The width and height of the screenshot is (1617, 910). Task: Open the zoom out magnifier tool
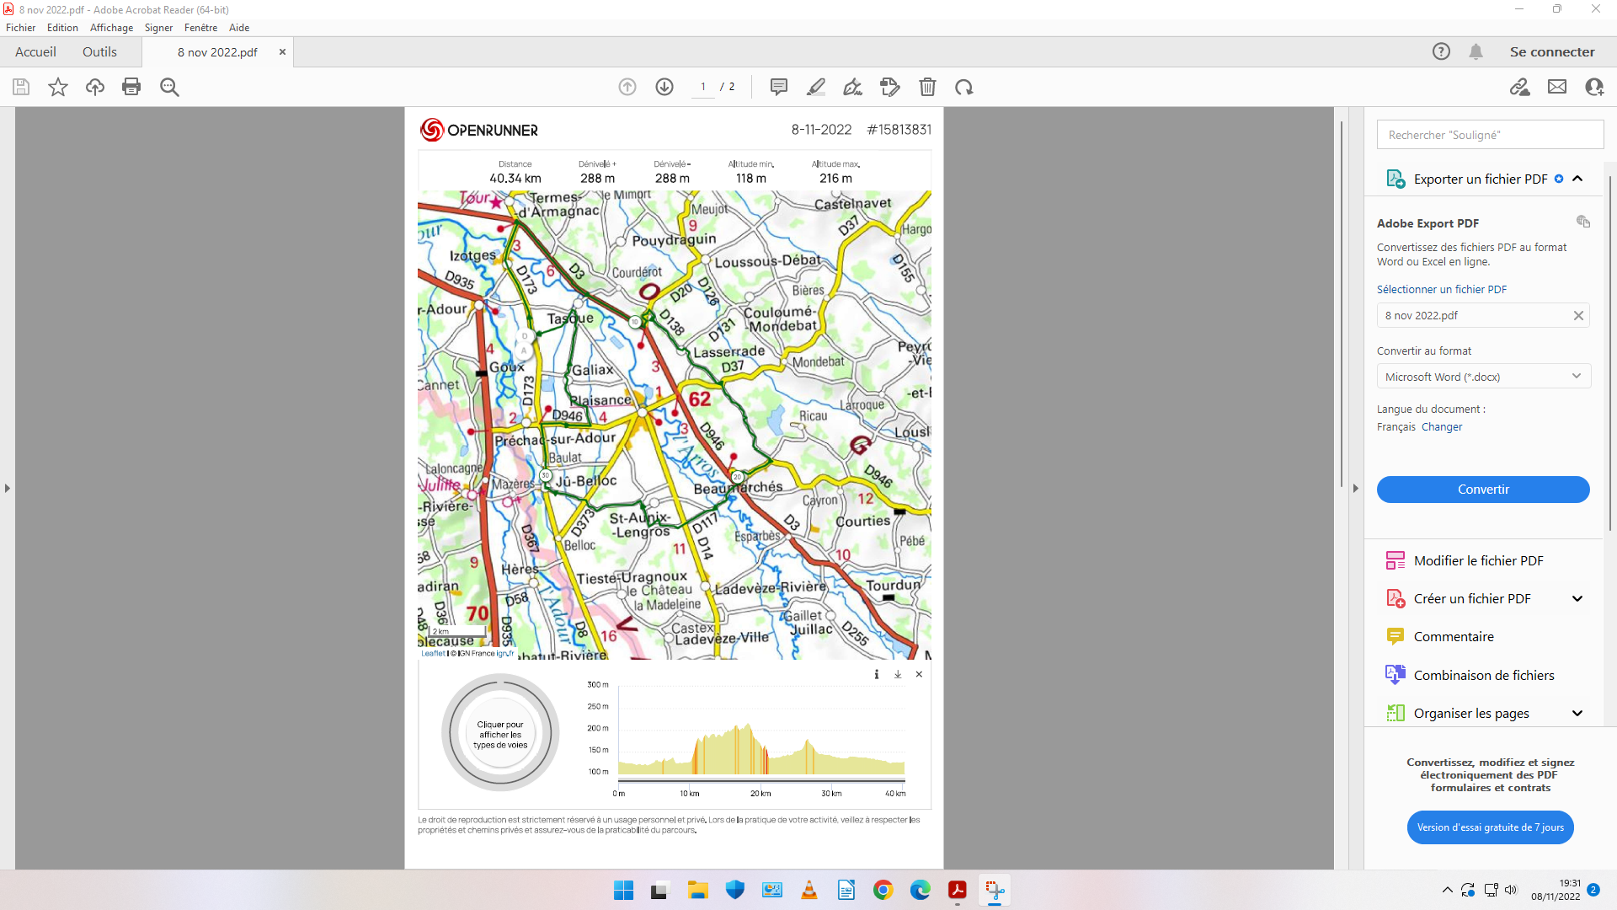pyautogui.click(x=169, y=87)
